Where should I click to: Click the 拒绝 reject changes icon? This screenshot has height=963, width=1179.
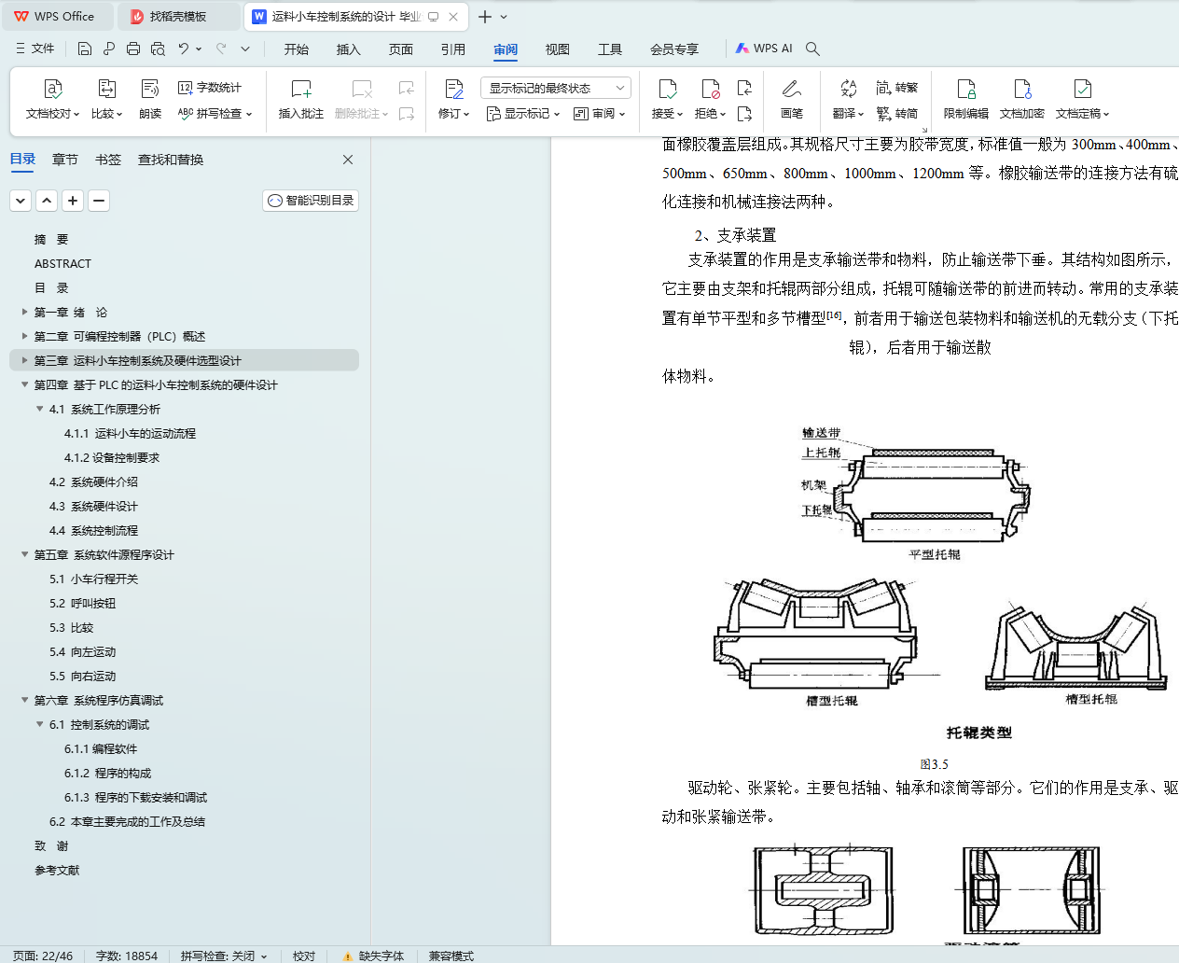click(x=710, y=89)
